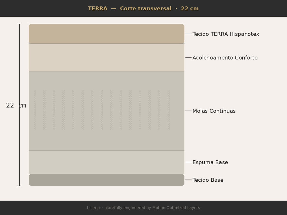Select the beige comfort padding layer
287x215 pixels.
(107, 57)
